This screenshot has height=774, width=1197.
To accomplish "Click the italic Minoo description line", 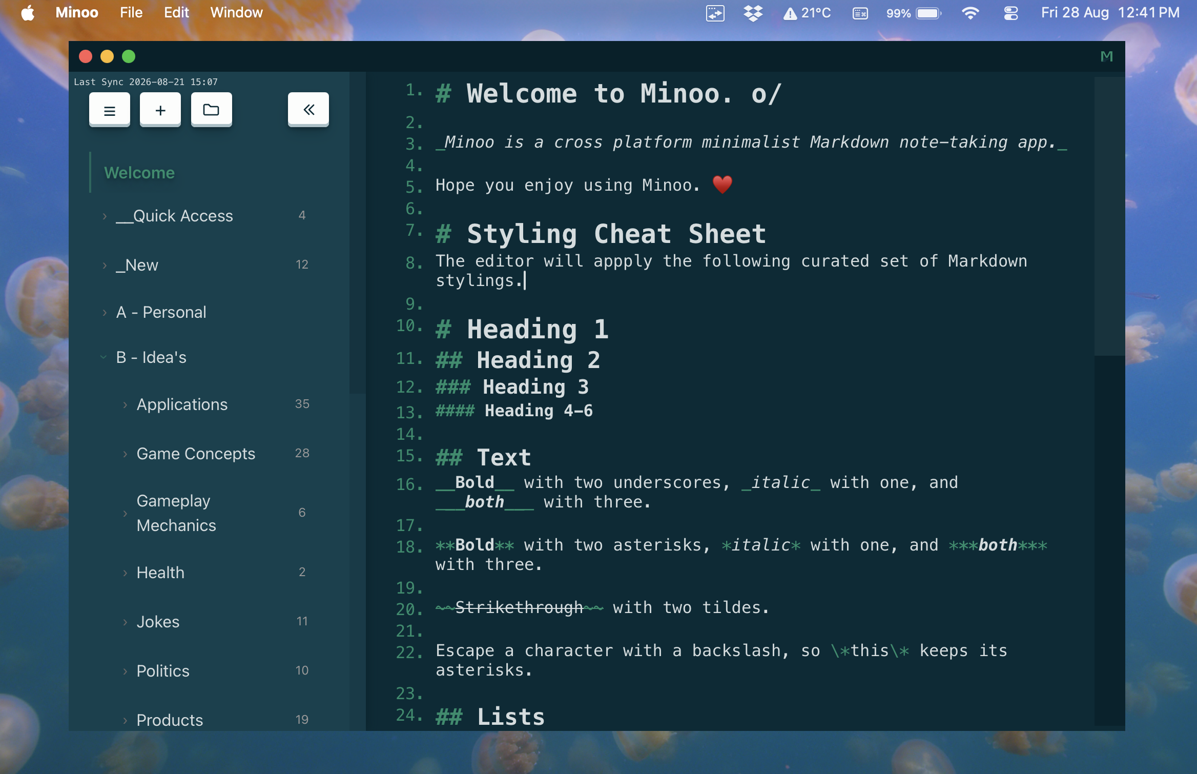I will [x=751, y=142].
